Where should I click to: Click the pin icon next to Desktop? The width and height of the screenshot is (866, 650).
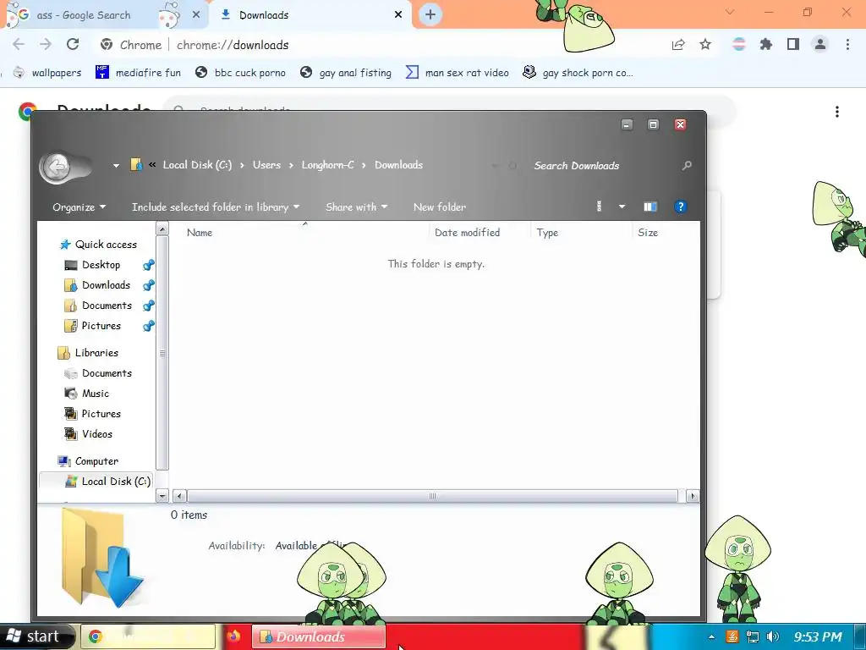[148, 265]
